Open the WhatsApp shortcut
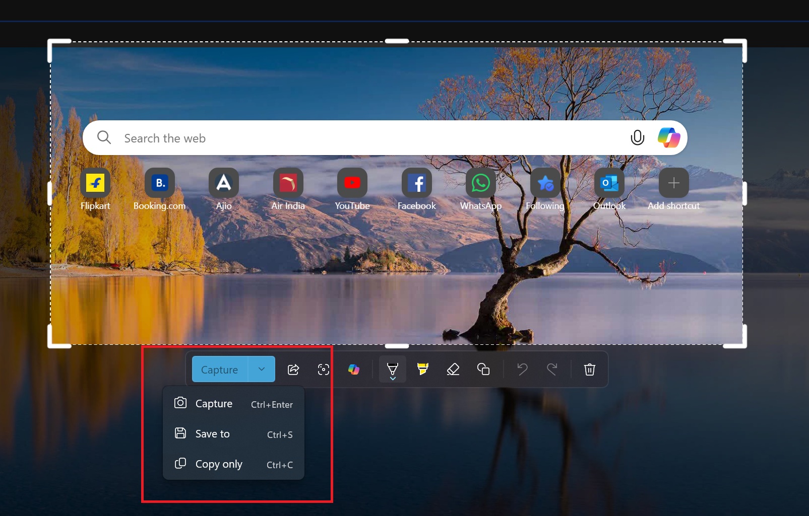This screenshot has height=516, width=809. point(481,189)
